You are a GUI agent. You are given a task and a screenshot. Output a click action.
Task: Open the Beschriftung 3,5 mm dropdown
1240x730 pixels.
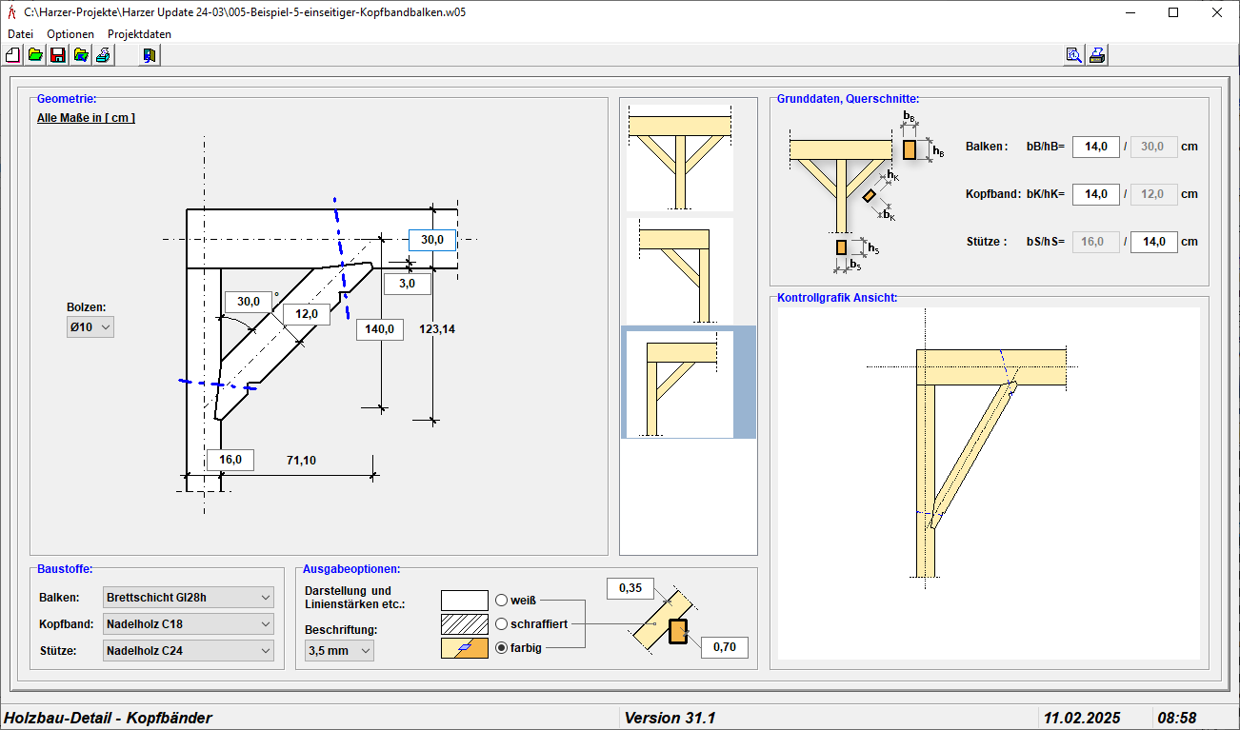coord(339,651)
